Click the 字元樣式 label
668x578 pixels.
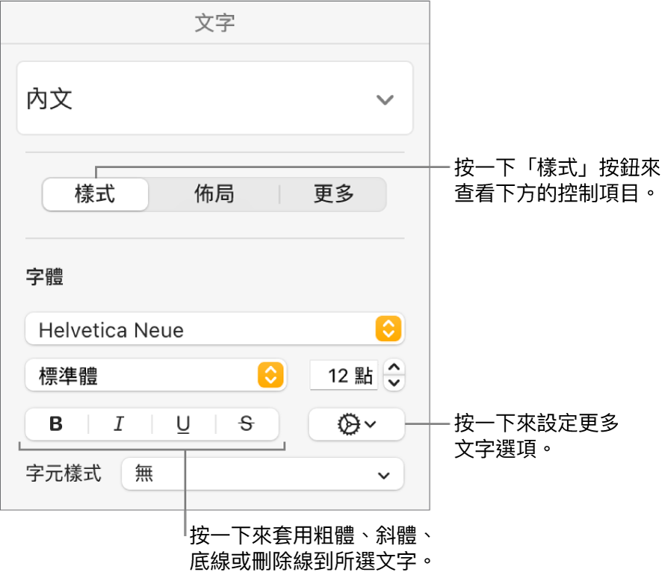click(x=64, y=473)
